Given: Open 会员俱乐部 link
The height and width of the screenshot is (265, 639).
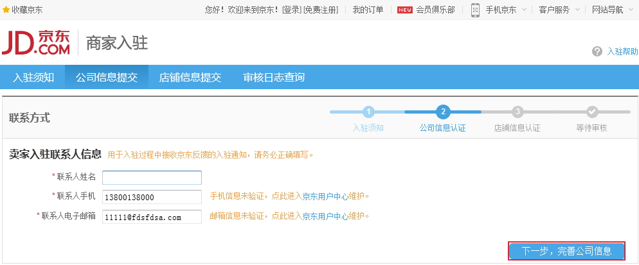Looking at the screenshot, I should (435, 10).
